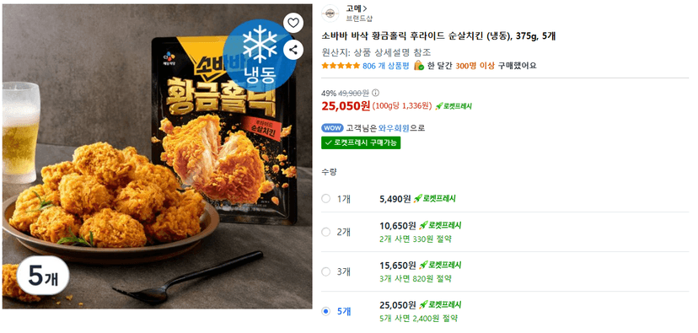This screenshot has height=333, width=698.
Task: Select the 3개 quantity radio button
Action: pyautogui.click(x=326, y=271)
